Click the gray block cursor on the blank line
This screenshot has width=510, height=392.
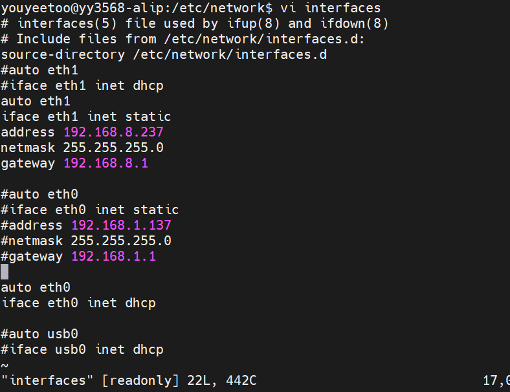pos(5,272)
